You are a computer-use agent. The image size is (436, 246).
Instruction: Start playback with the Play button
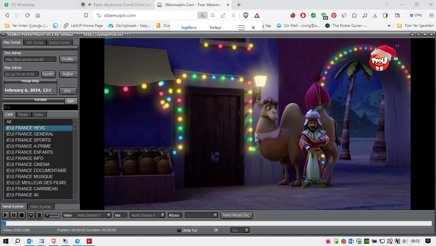point(5,215)
